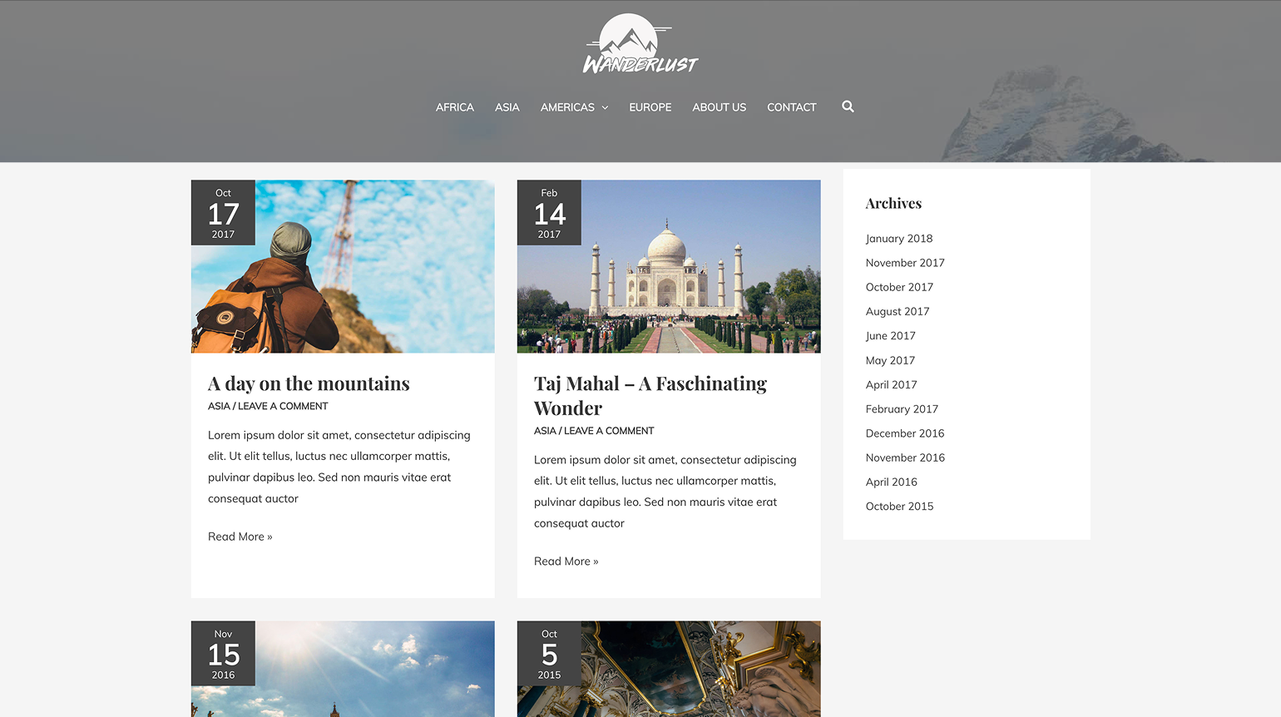The height and width of the screenshot is (717, 1281).
Task: Click Read More under Taj Mahal post
Action: point(566,561)
